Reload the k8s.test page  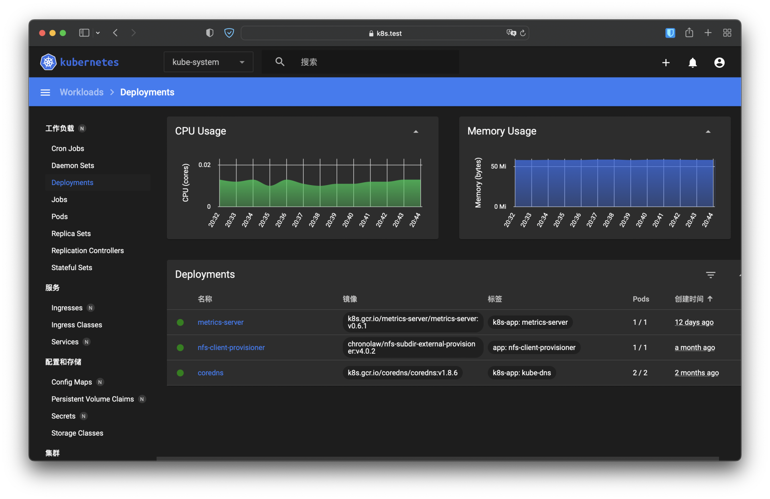[523, 33]
